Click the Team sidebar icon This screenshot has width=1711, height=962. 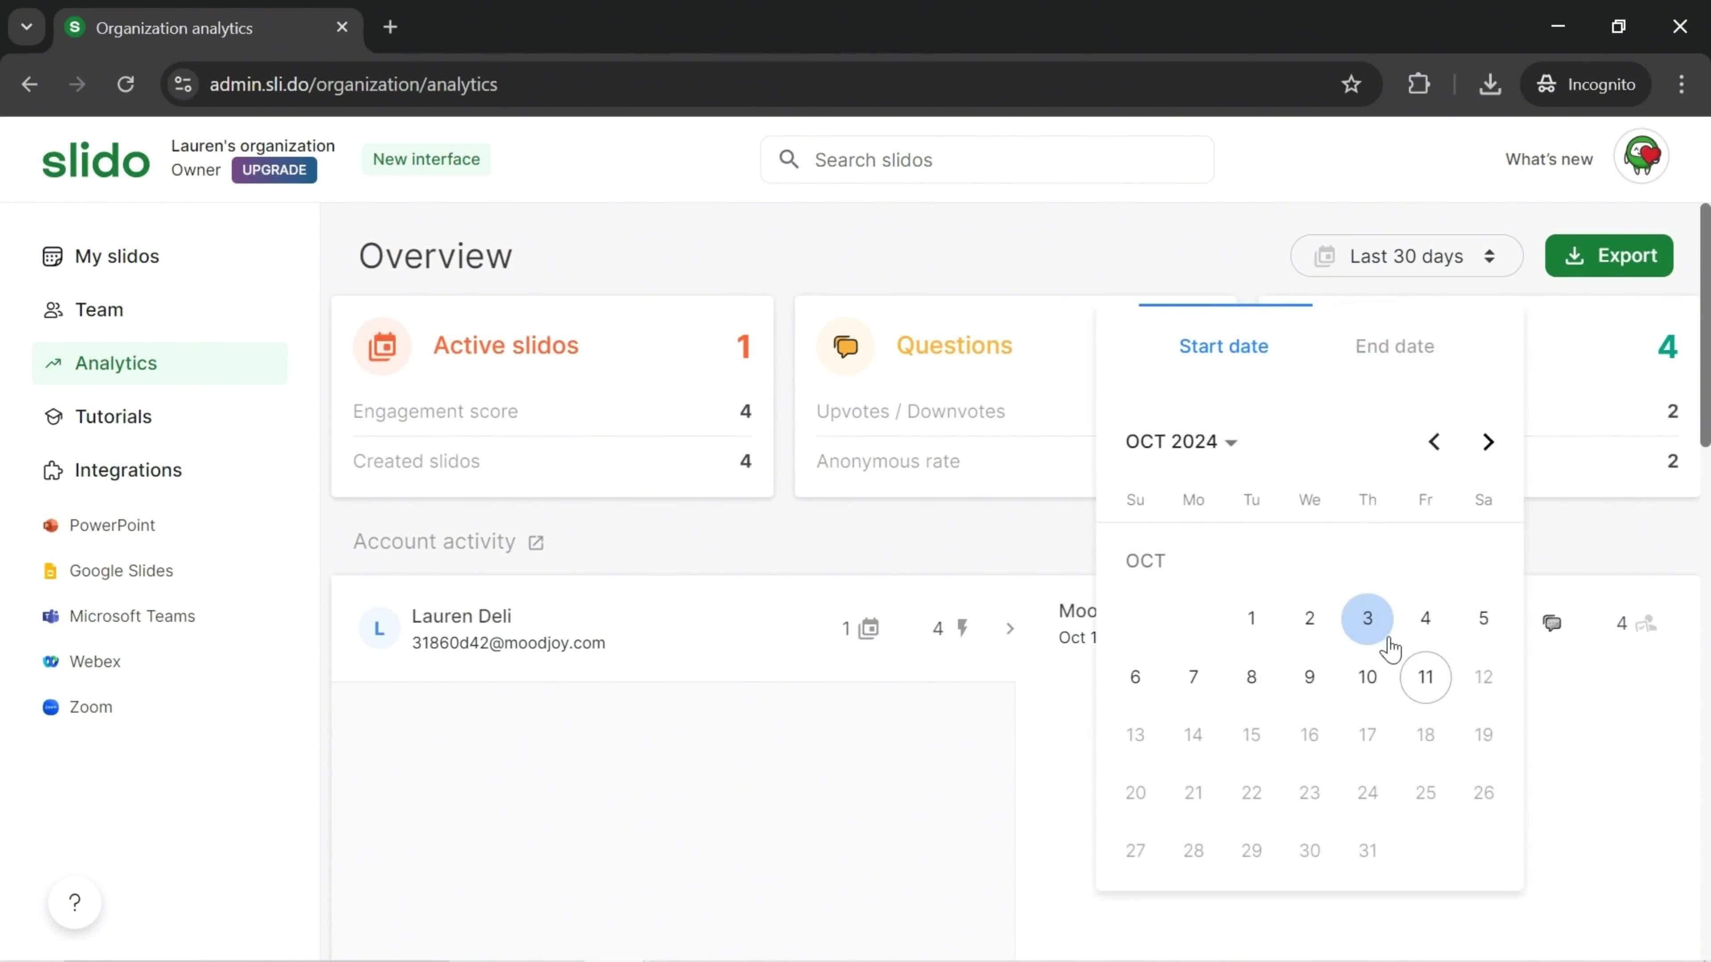coord(50,309)
